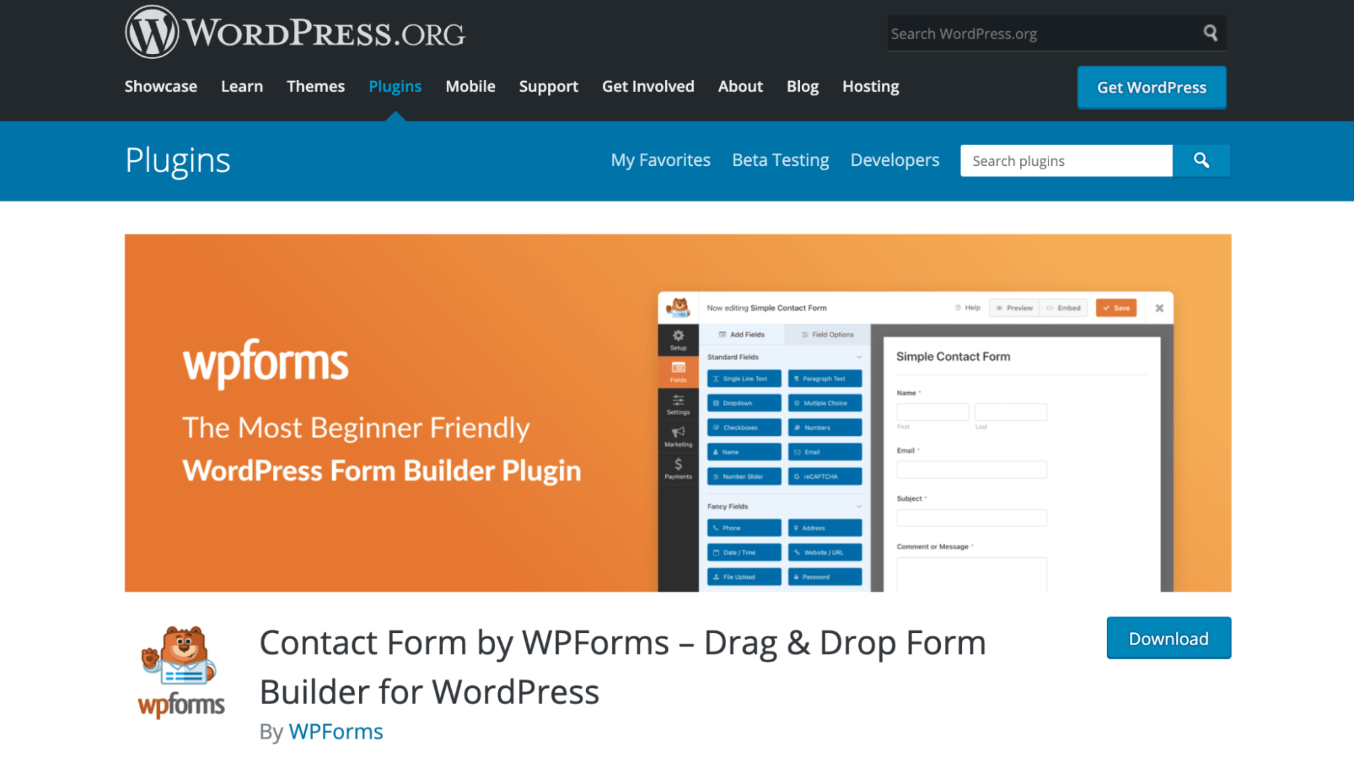Click the Website / URL field button
The height and width of the screenshot is (784, 1354).
(x=824, y=552)
